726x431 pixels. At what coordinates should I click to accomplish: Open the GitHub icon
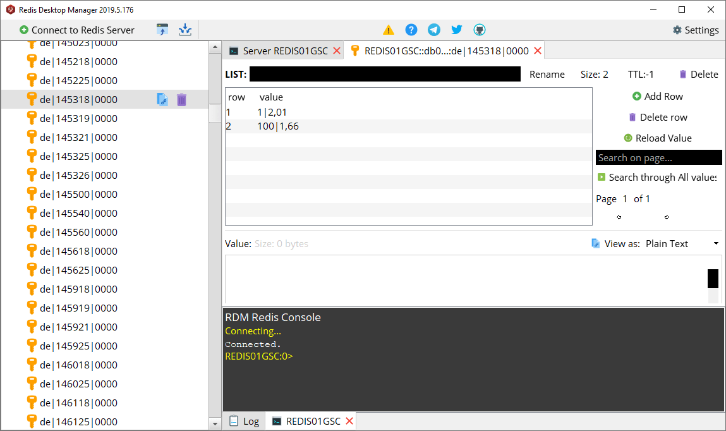coord(479,30)
